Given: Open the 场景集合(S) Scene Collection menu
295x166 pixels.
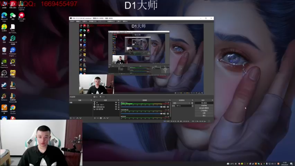Looking at the screenshot, I should pos(111,21).
